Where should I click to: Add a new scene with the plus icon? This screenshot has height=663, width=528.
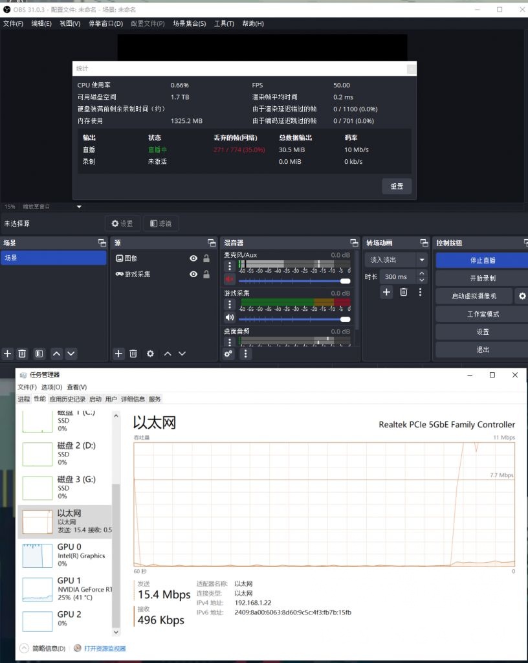tap(6, 354)
